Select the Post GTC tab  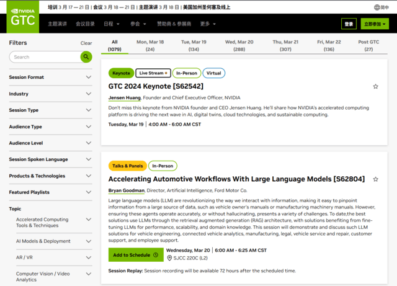[368, 45]
